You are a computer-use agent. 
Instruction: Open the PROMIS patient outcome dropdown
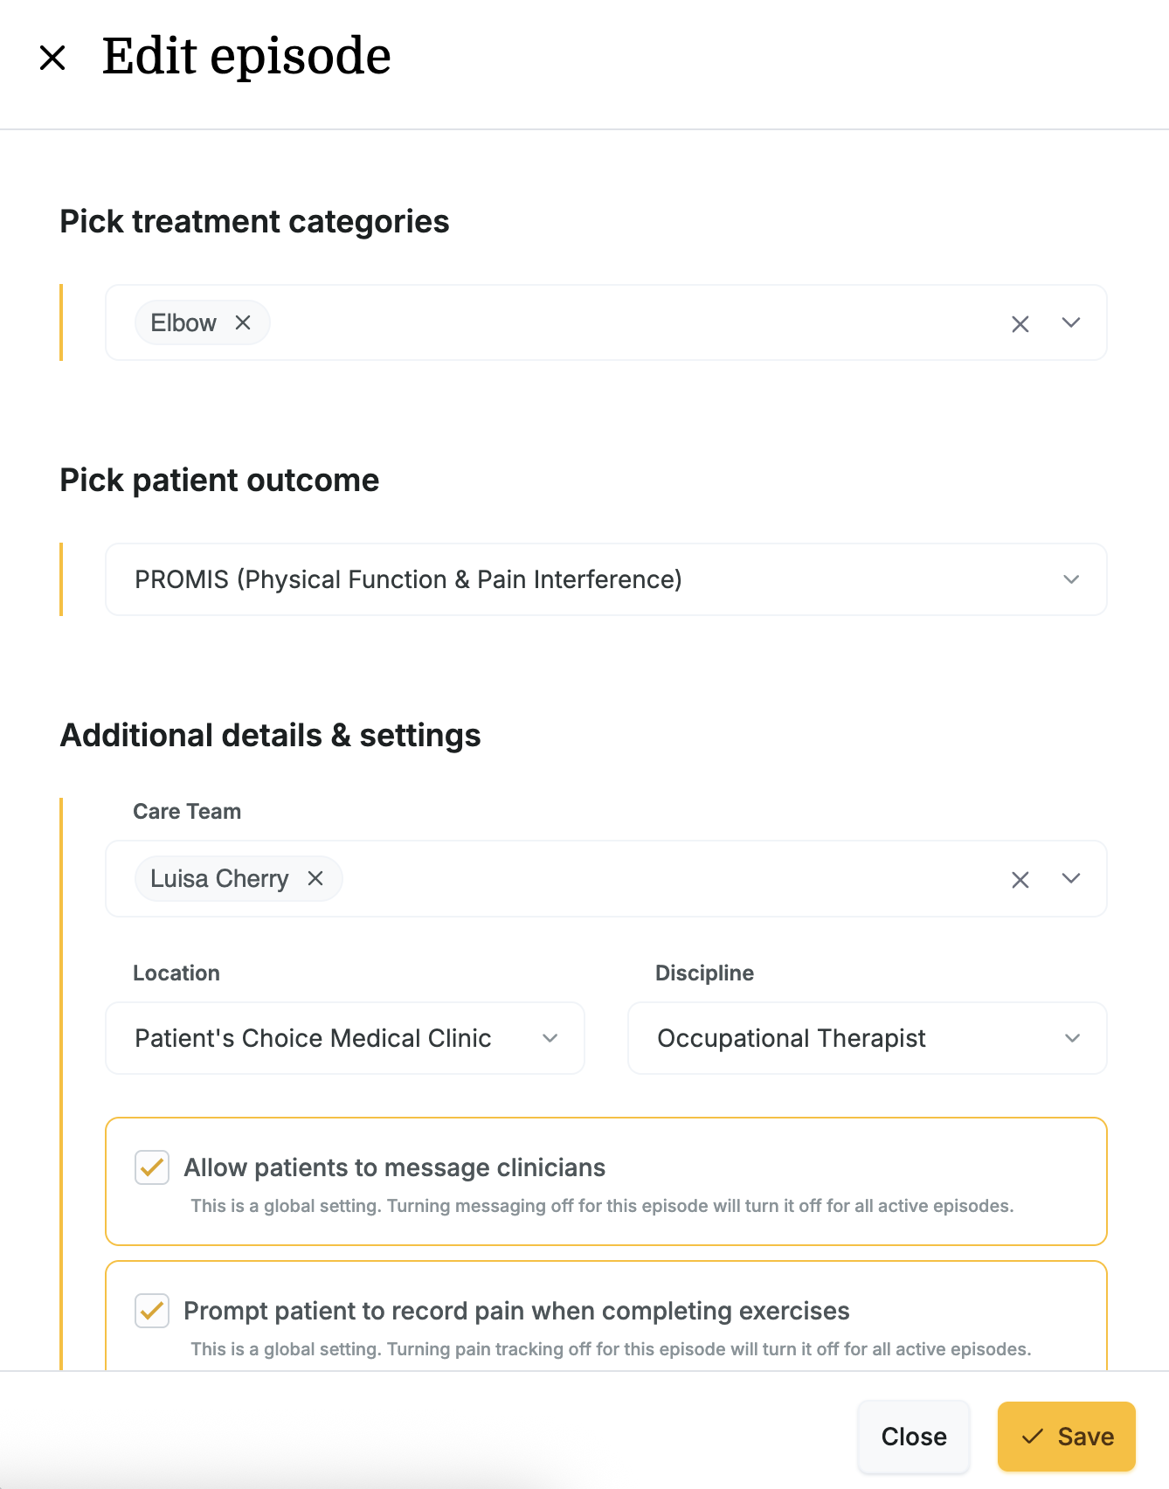point(606,579)
